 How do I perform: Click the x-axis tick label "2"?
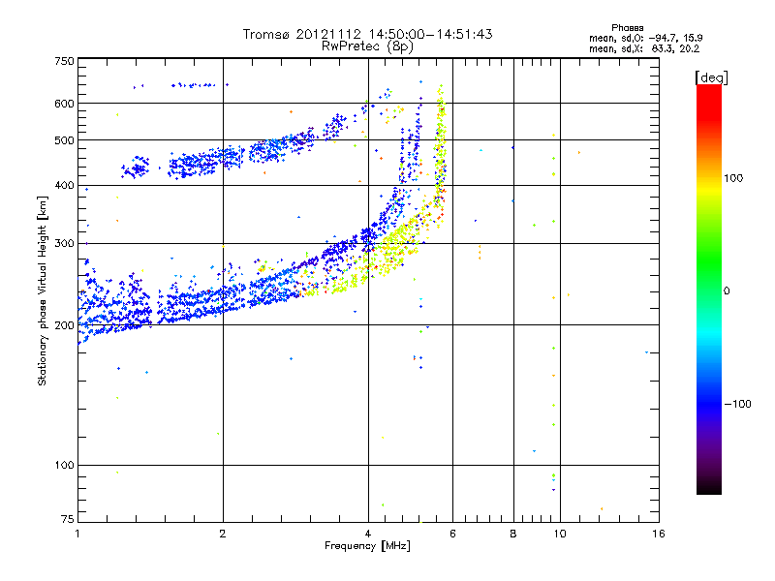[x=223, y=534]
